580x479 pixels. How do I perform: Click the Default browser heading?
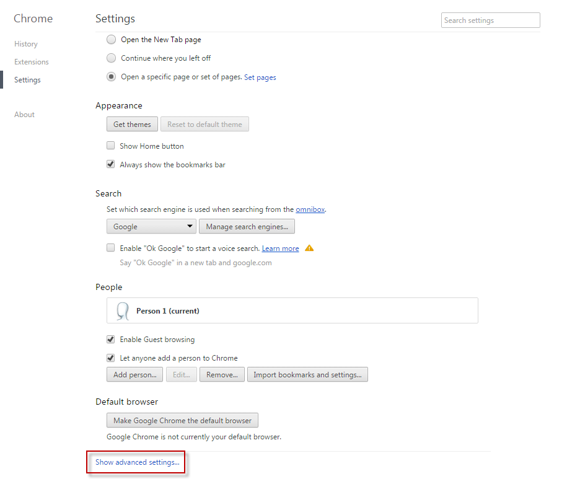pyautogui.click(x=126, y=402)
